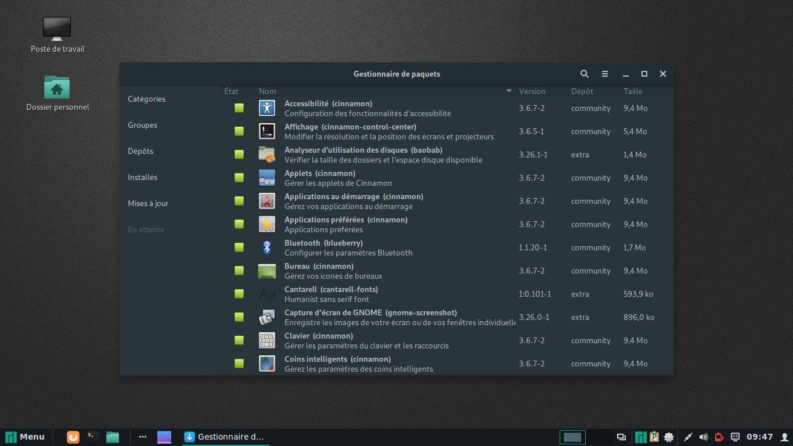
Task: Click version 3.6.5-1 of Affichage
Action: click(531, 131)
